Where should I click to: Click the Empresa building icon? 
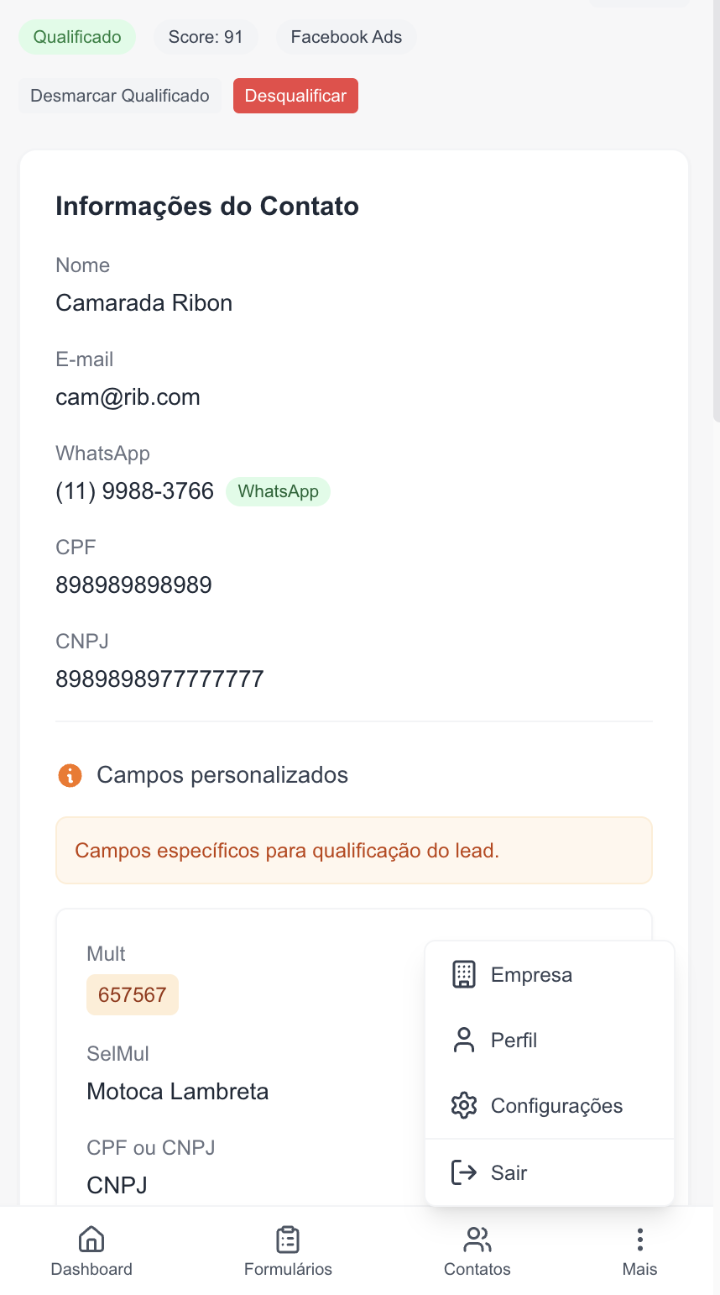tap(464, 974)
